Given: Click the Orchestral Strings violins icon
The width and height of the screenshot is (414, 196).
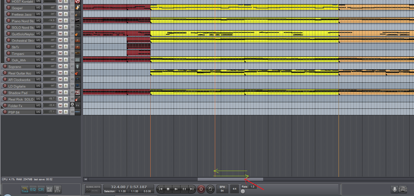Looking at the screenshot, I should pyautogui.click(x=78, y=40).
